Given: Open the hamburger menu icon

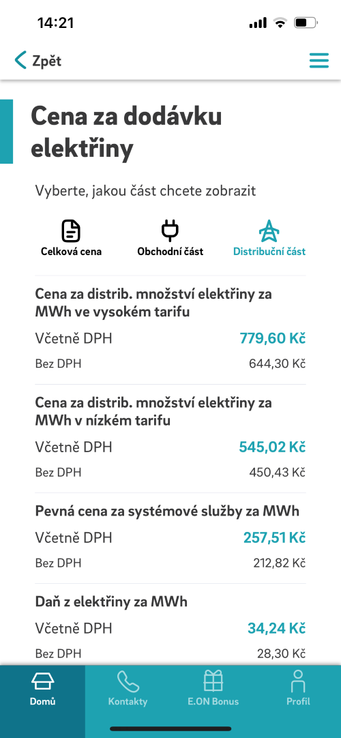Looking at the screenshot, I should click(319, 60).
